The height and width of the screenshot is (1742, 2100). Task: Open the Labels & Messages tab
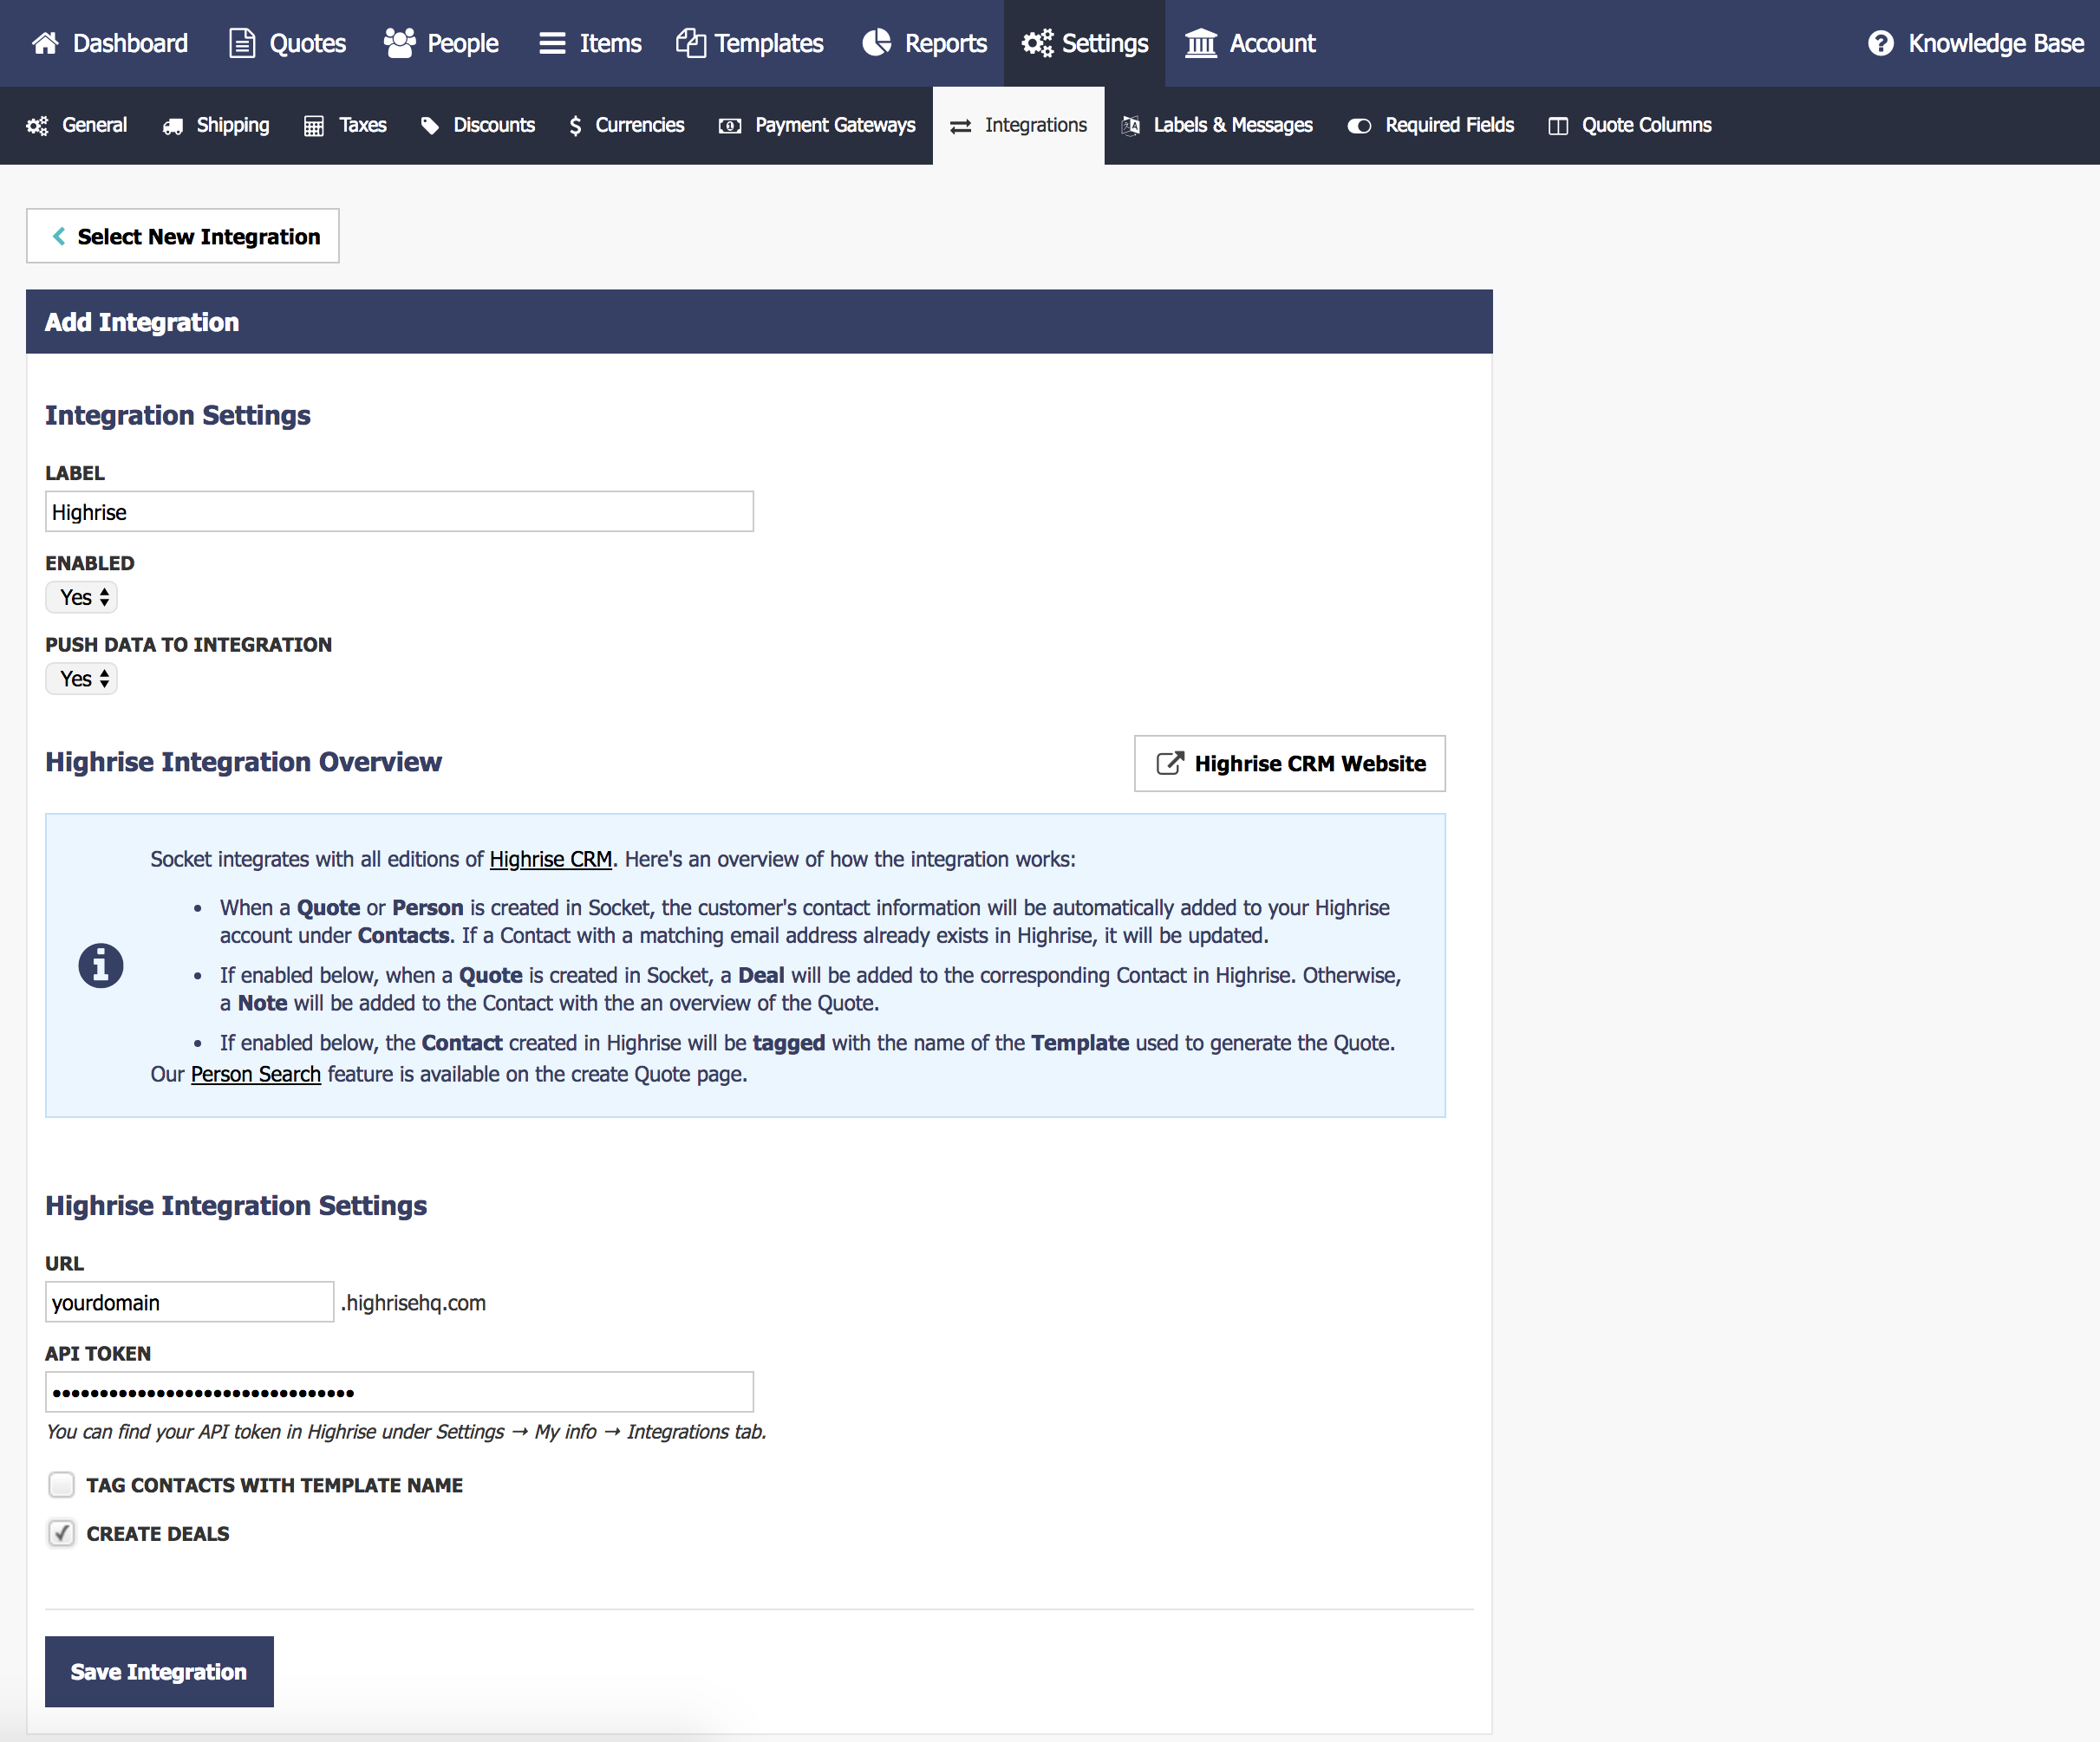pos(1217,126)
